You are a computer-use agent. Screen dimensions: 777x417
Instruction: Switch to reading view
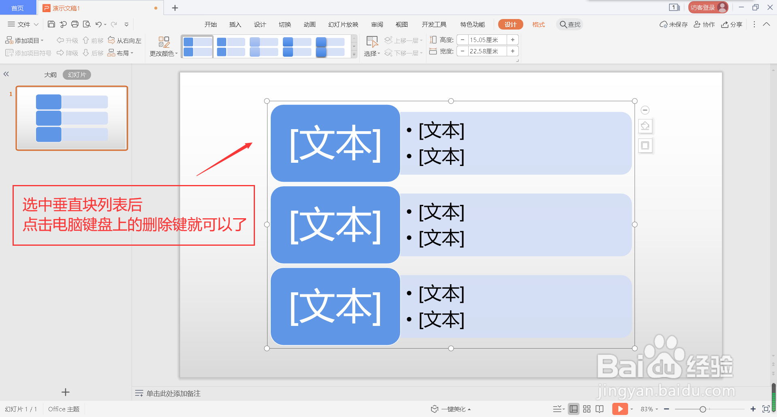pos(600,409)
